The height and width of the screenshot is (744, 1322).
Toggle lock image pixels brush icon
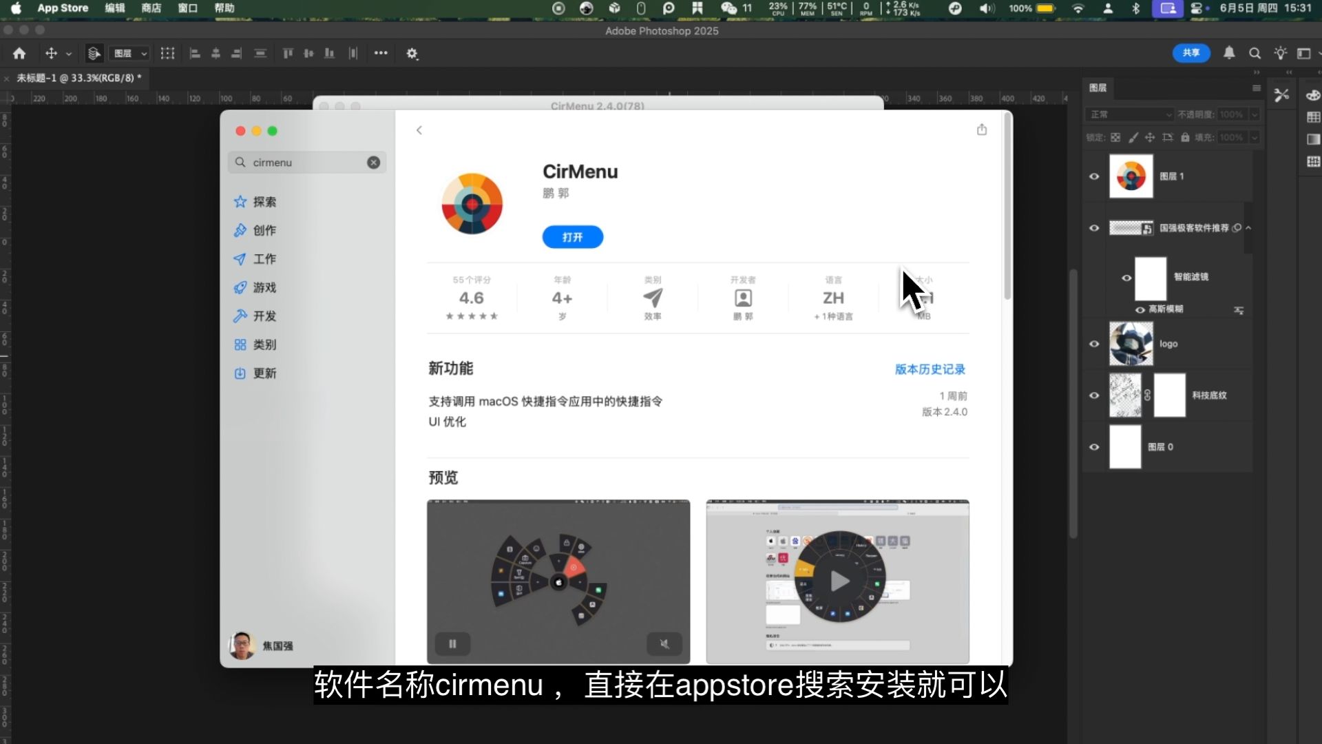click(x=1133, y=138)
